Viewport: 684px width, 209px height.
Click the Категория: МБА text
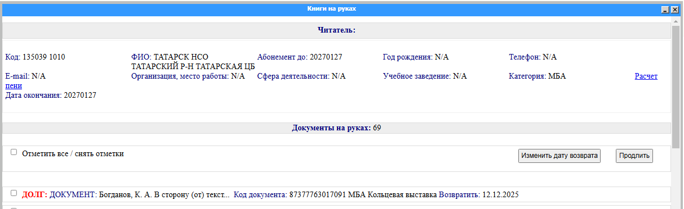[537, 76]
